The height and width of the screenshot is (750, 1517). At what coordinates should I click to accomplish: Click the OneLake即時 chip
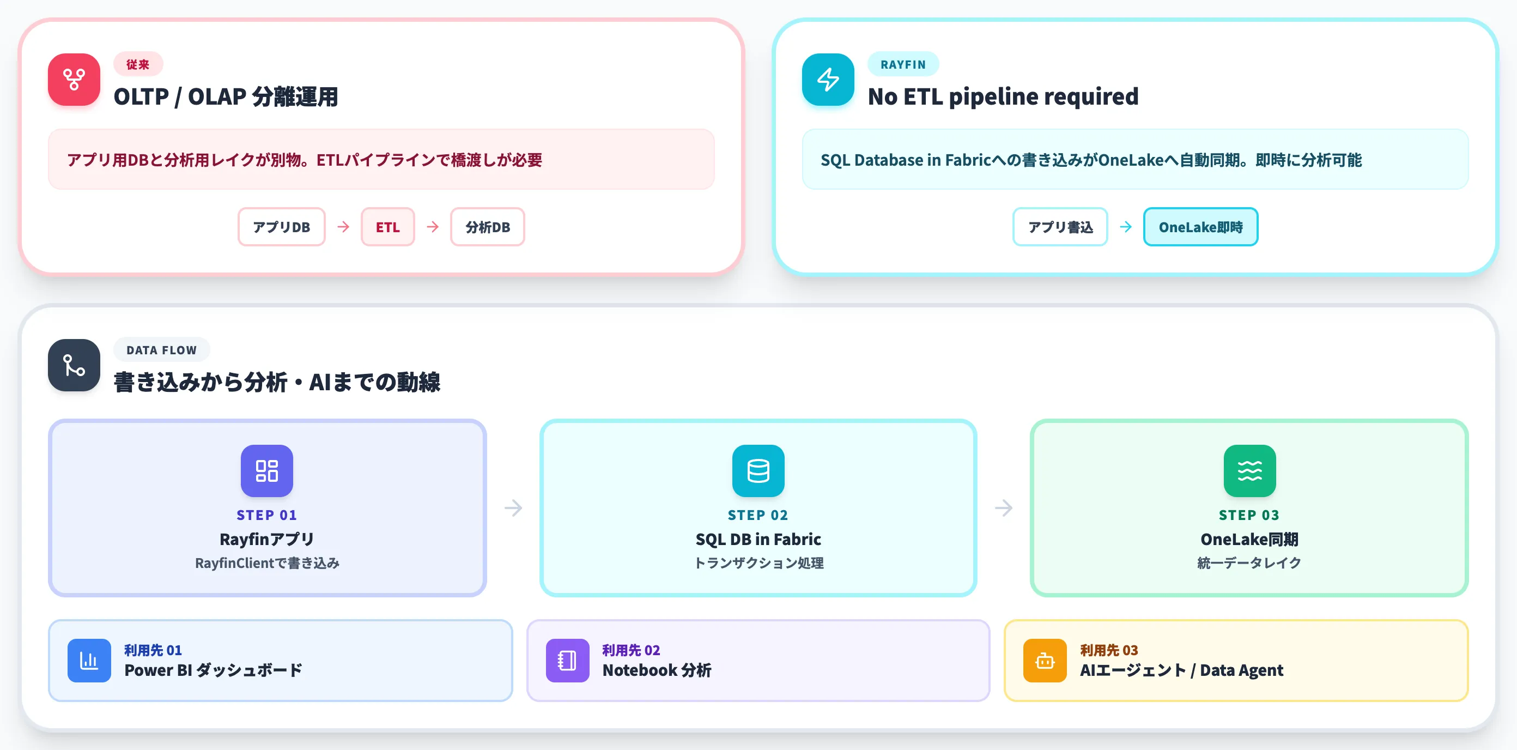[1201, 227]
